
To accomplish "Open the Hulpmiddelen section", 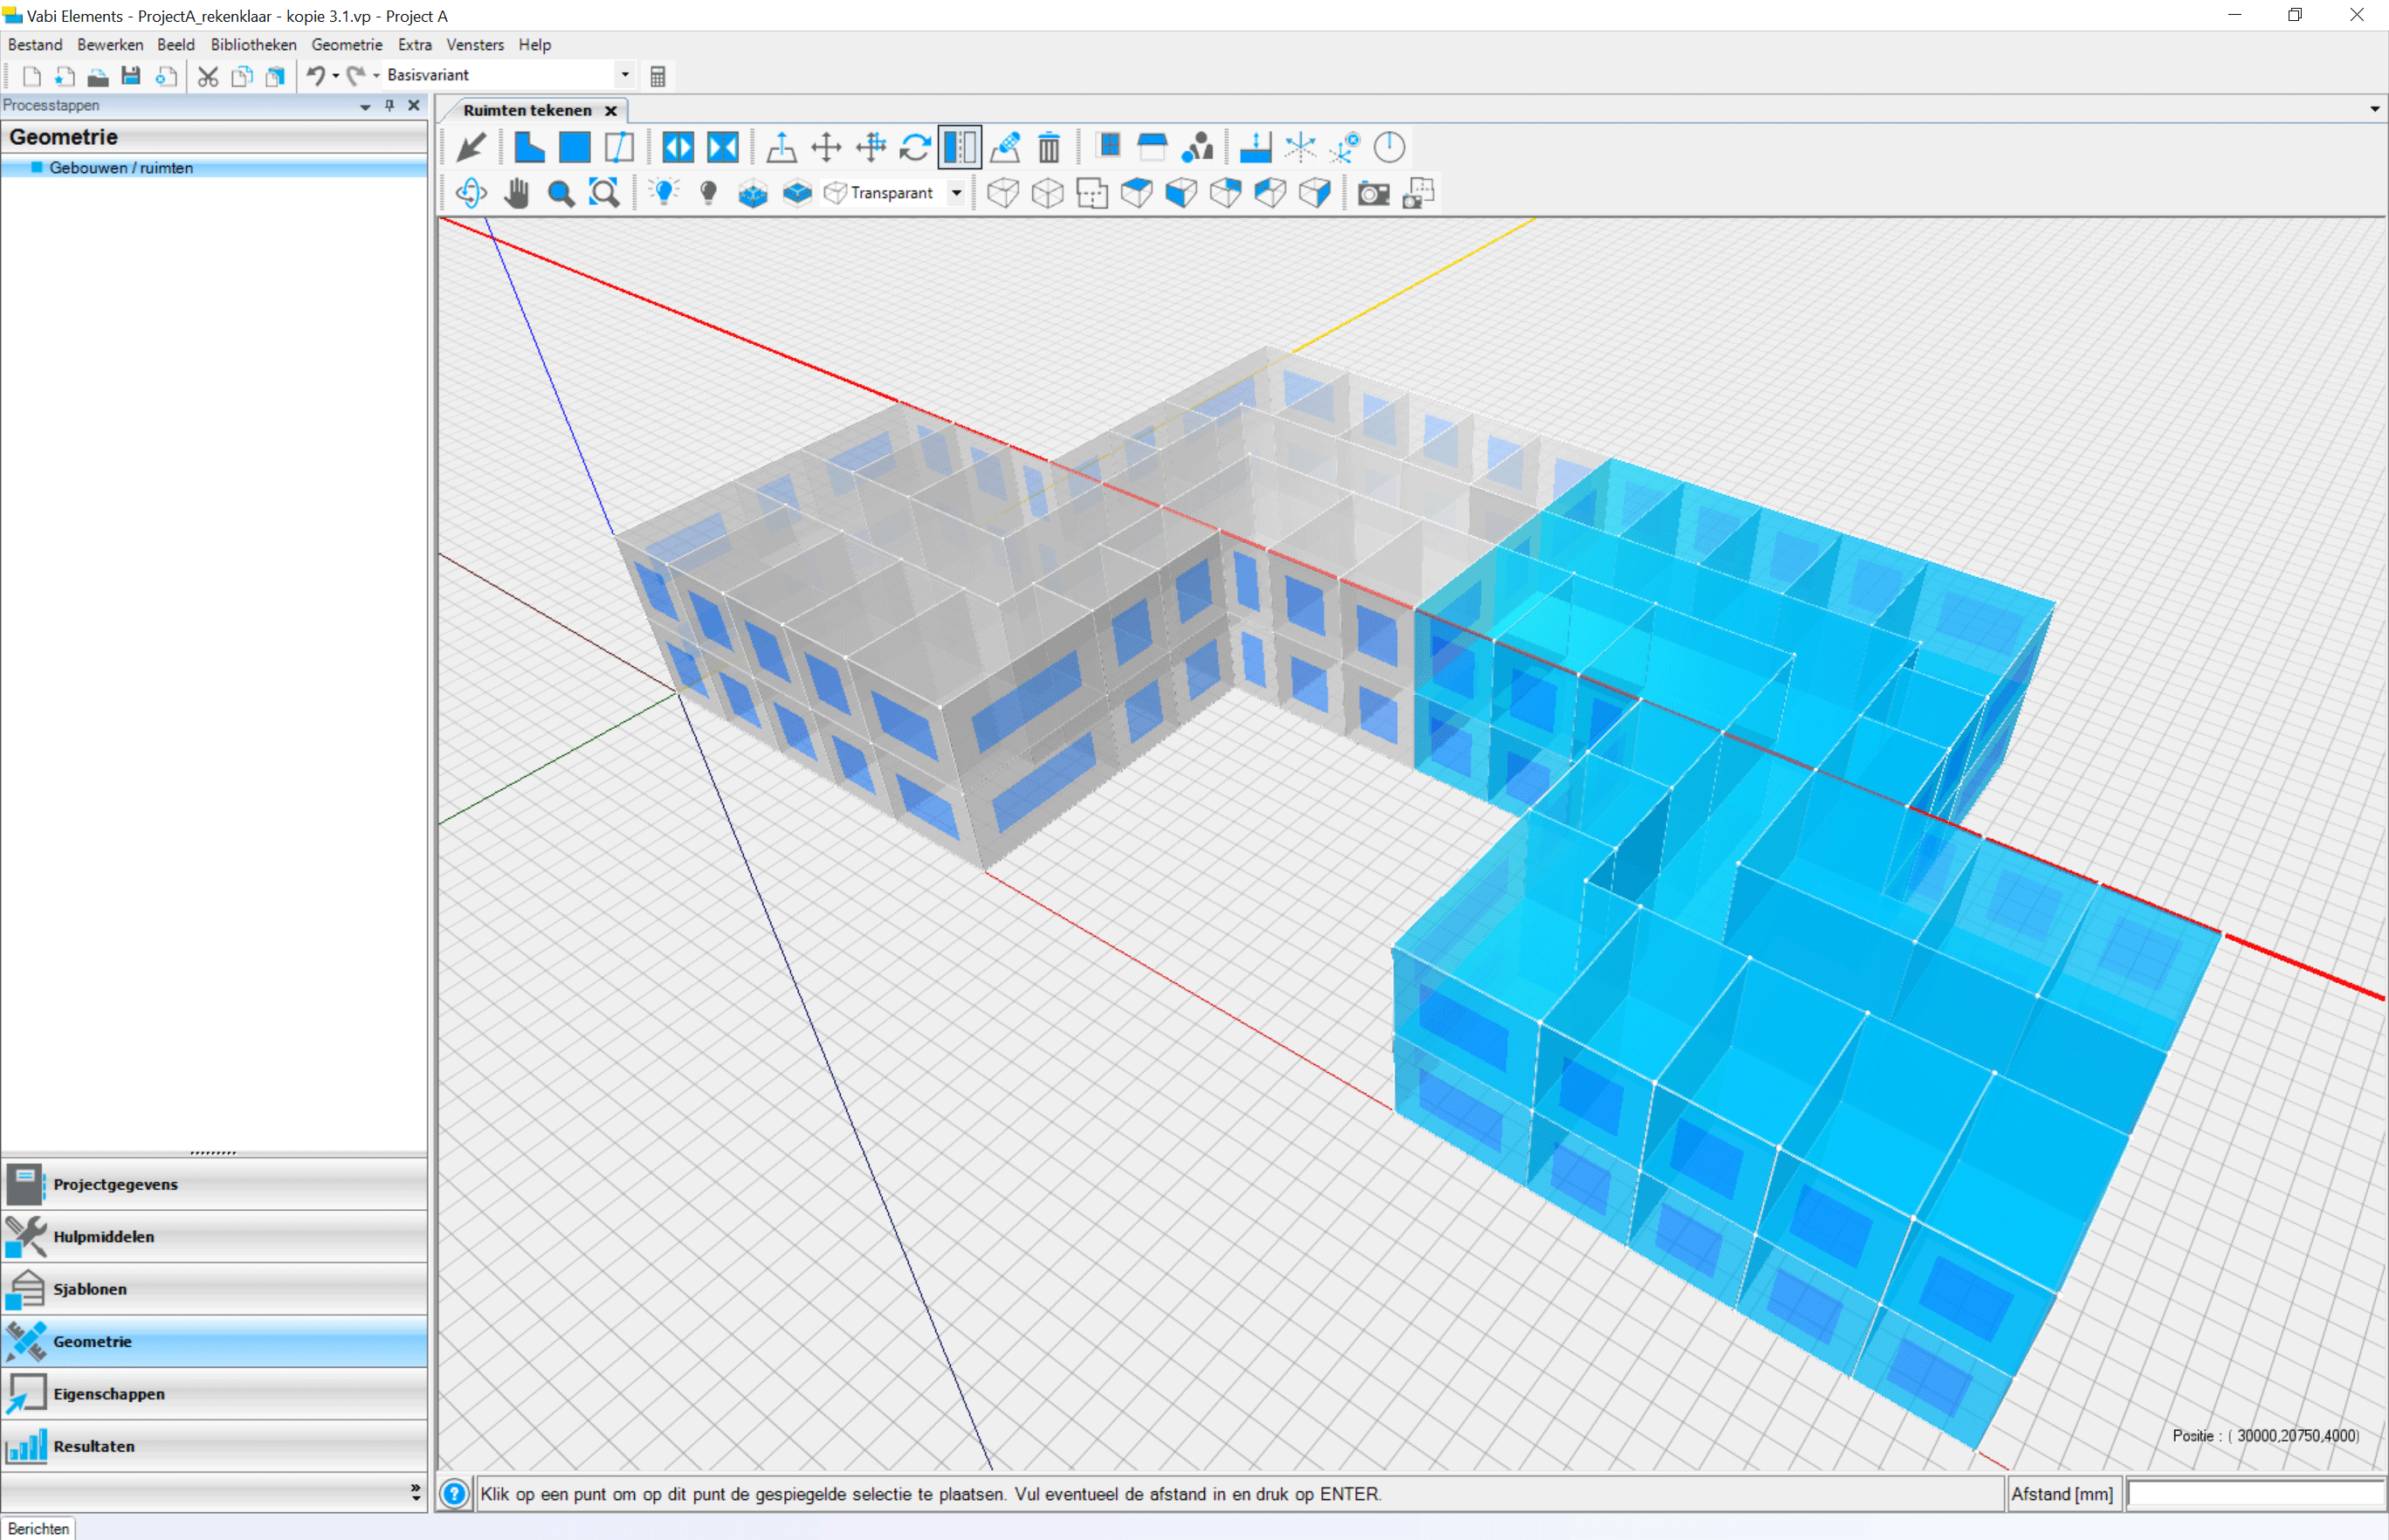I will (214, 1237).
